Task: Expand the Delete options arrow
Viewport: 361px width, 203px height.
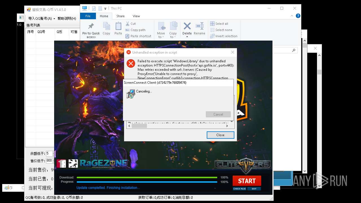Action: click(x=187, y=37)
